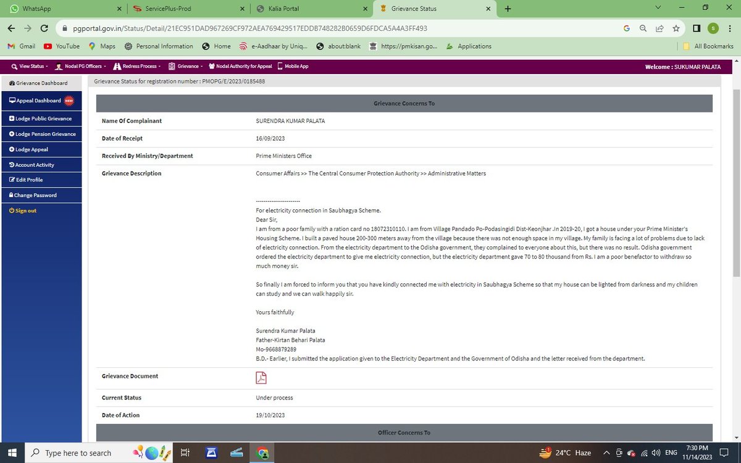
Task: Open the Chrome profile avatar
Action: pyautogui.click(x=713, y=28)
